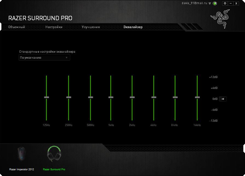The height and width of the screenshot is (176, 245).
Task: Click the green online status indicator
Action: (x=215, y=4)
